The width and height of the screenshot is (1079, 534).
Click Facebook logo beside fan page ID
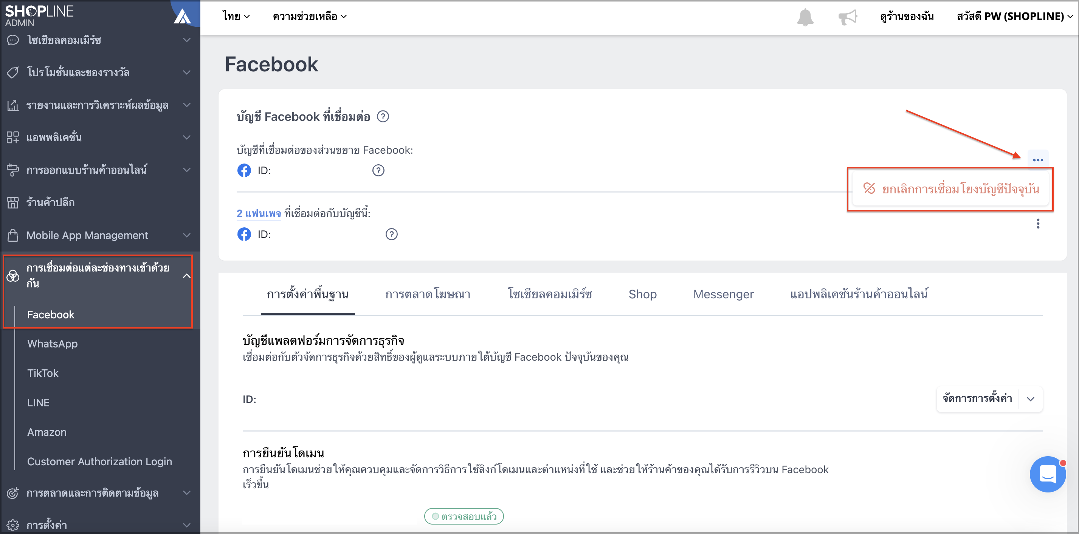pos(244,234)
